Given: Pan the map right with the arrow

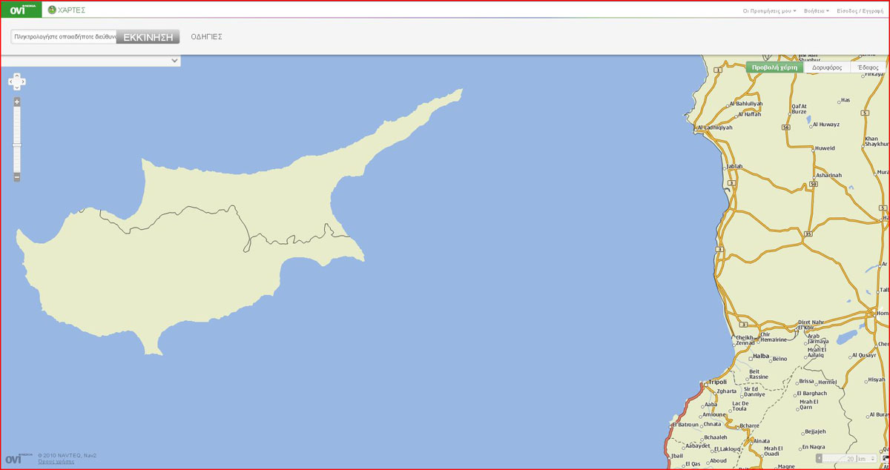Looking at the screenshot, I should [x=23, y=82].
